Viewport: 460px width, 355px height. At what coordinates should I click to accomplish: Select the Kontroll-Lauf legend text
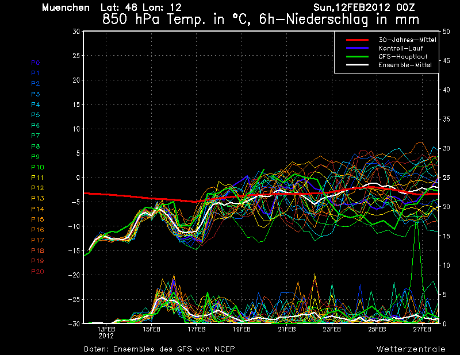400,48
